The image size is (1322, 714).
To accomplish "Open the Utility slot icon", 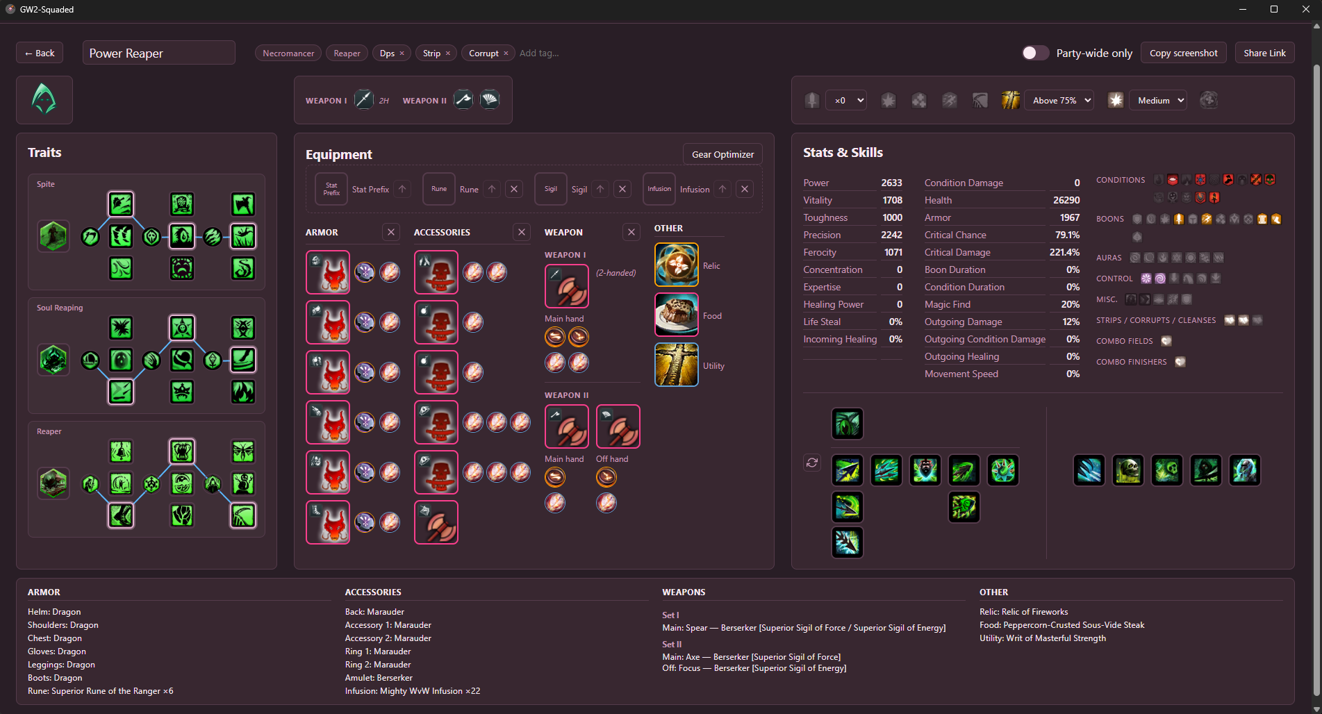I will point(676,365).
